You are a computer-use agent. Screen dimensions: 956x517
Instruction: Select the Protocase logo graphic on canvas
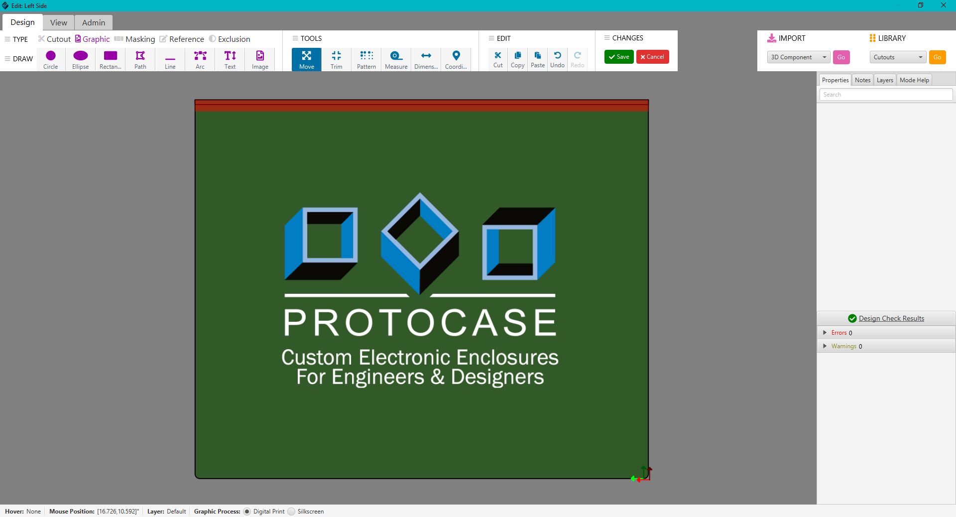pos(420,290)
